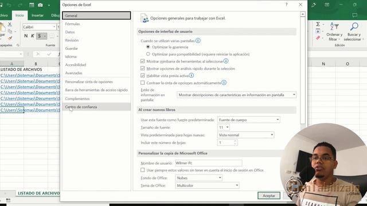The height and width of the screenshot is (206, 367).
Task: Click Aceptar button in options dialog
Action: pos(269,196)
